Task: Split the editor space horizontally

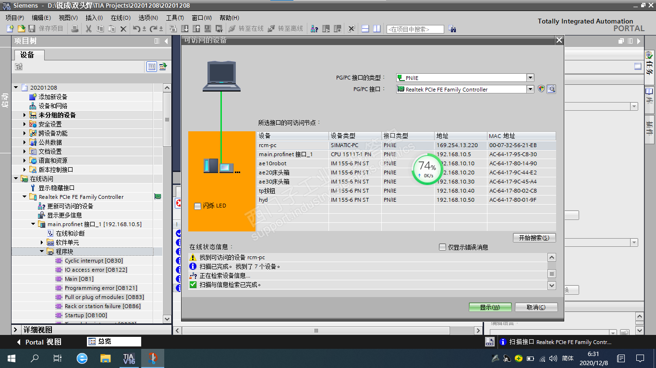Action: 365,29
